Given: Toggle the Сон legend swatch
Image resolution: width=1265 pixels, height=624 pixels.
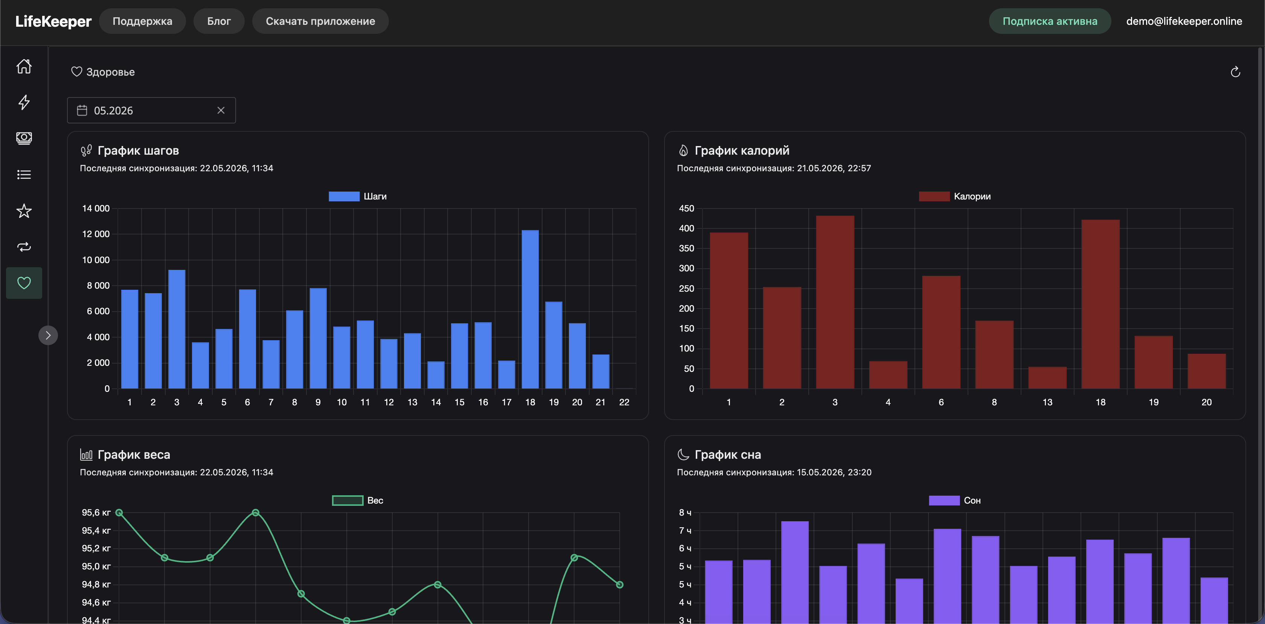Looking at the screenshot, I should pos(944,500).
